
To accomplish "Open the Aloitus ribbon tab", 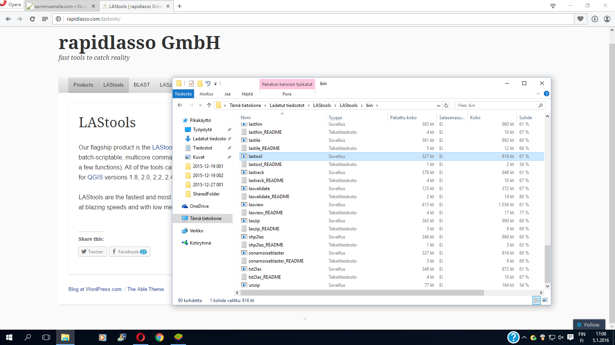I will click(x=206, y=94).
